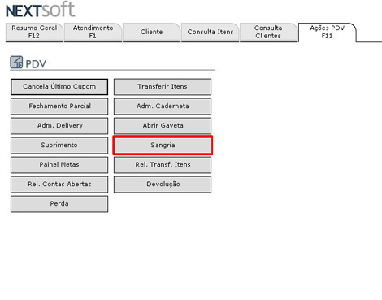Image resolution: width=382 pixels, height=300 pixels.
Task: Open the Devolução button
Action: point(163,185)
